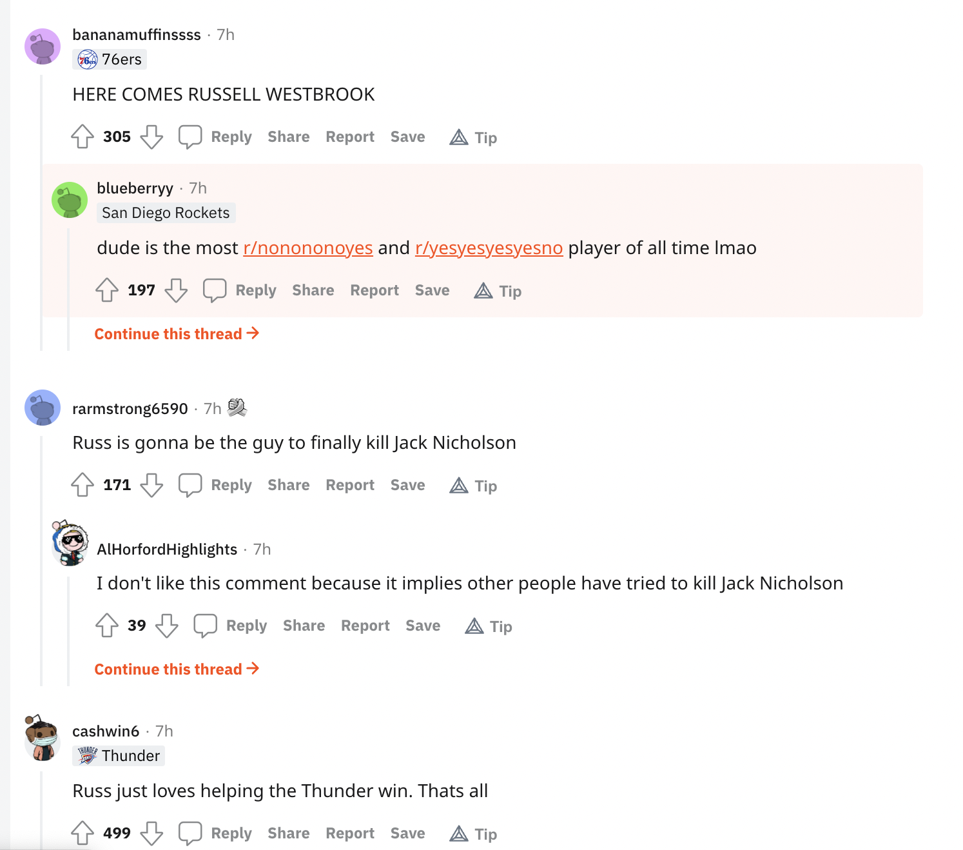Click reply bubble on cashwin6's comment
This screenshot has width=963, height=850.
pos(190,833)
